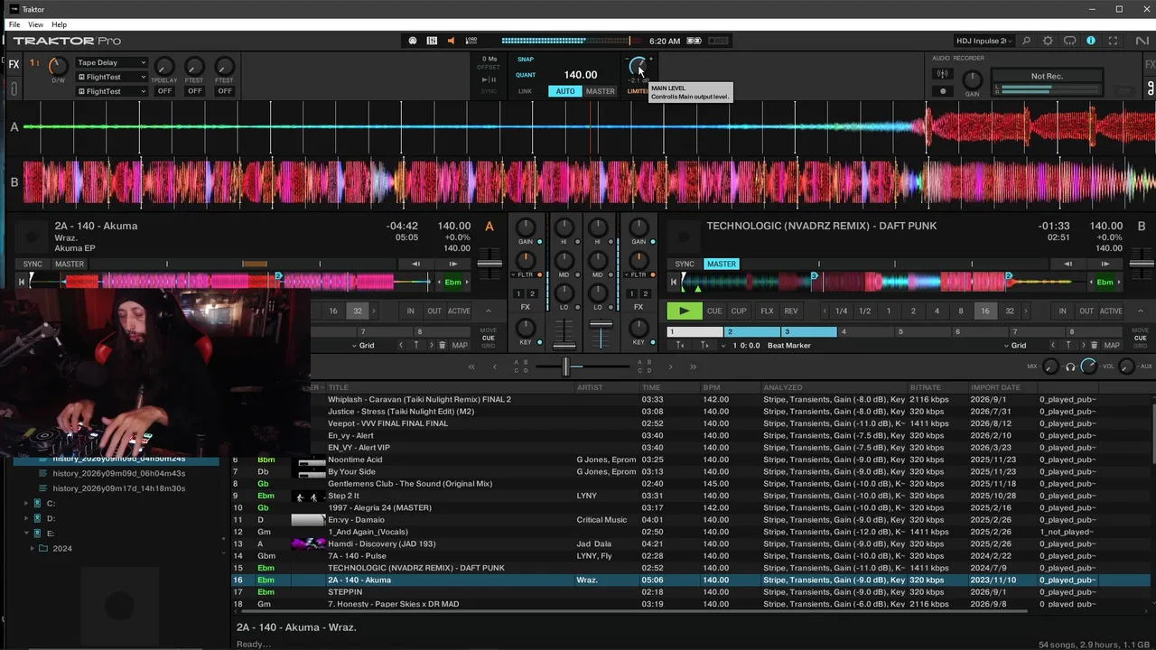1156x650 pixels.
Task: Click the audio recorder record icon
Action: pyautogui.click(x=943, y=90)
